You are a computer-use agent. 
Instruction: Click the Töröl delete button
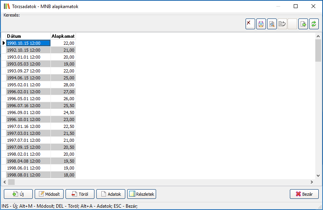[80, 194]
